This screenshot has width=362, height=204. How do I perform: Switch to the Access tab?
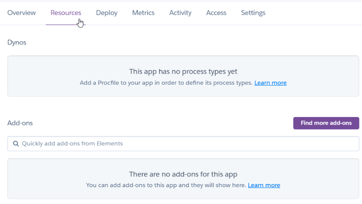[216, 13]
